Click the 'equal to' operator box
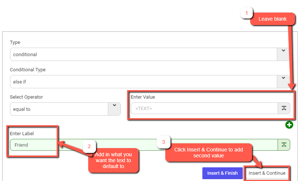Screen dimensions: 298x181 click(x=59, y=109)
